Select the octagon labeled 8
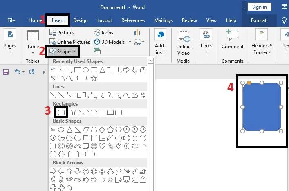The width and height of the screenshot is (289, 191). click(x=135, y=130)
